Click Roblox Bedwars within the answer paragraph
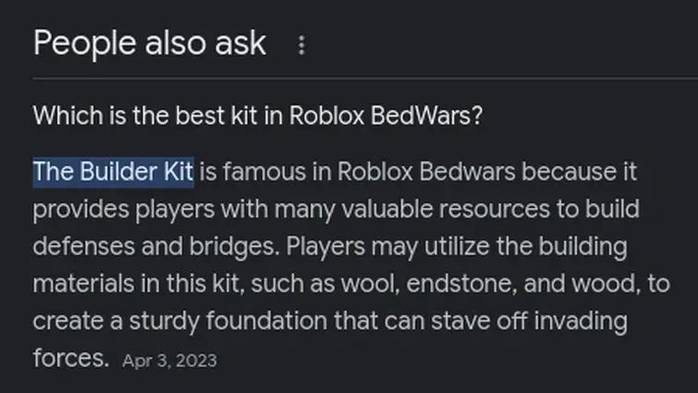Viewport: 698px width, 393px height. coord(426,172)
